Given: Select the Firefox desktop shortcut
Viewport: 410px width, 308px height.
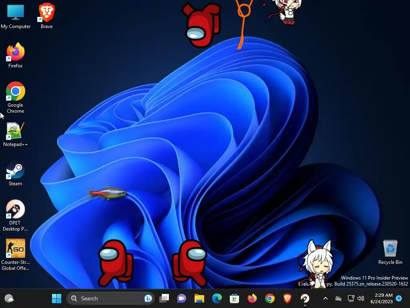Looking at the screenshot, I should point(16,55).
